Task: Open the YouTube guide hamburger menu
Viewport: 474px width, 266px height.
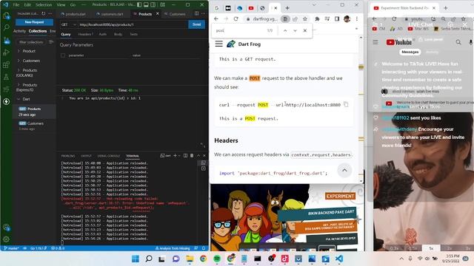Action: (x=375, y=42)
